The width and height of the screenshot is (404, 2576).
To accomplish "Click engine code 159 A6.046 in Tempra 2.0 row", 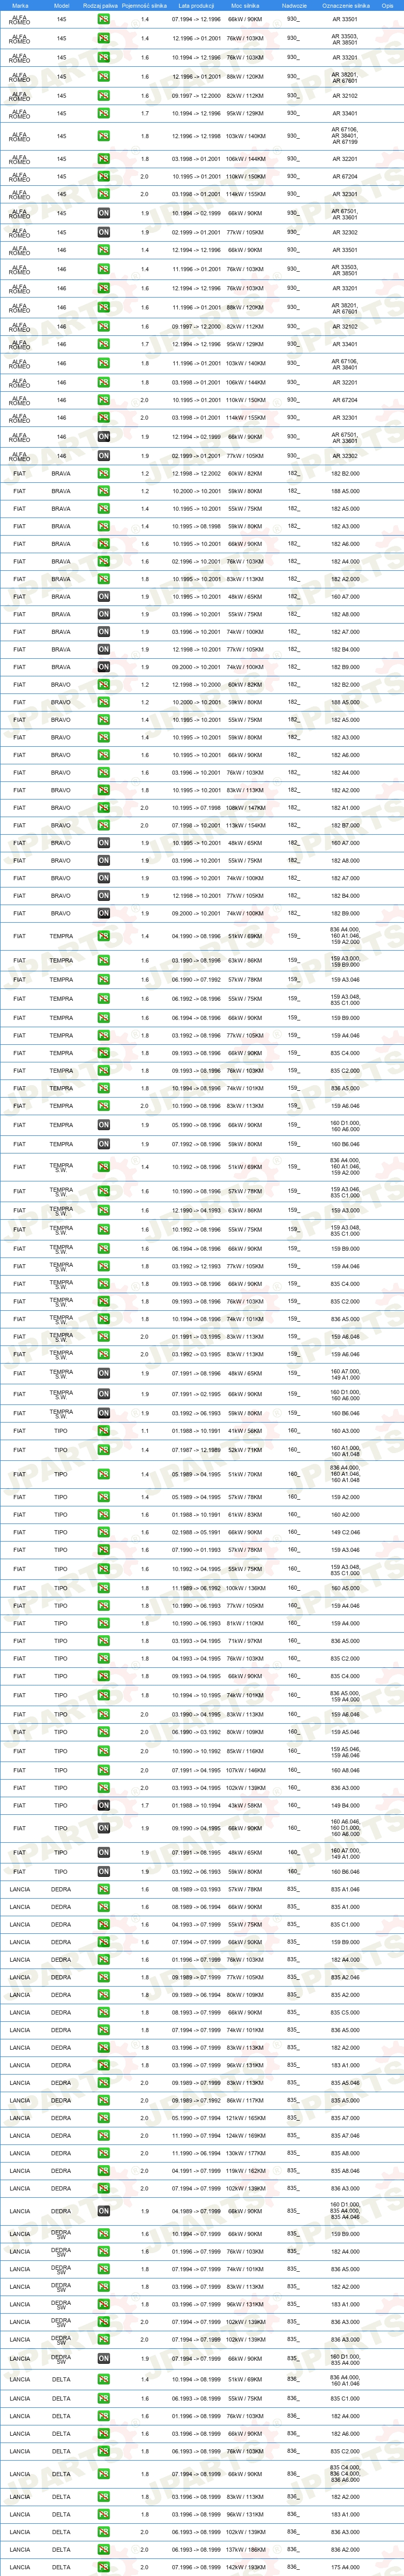I will point(345,1106).
